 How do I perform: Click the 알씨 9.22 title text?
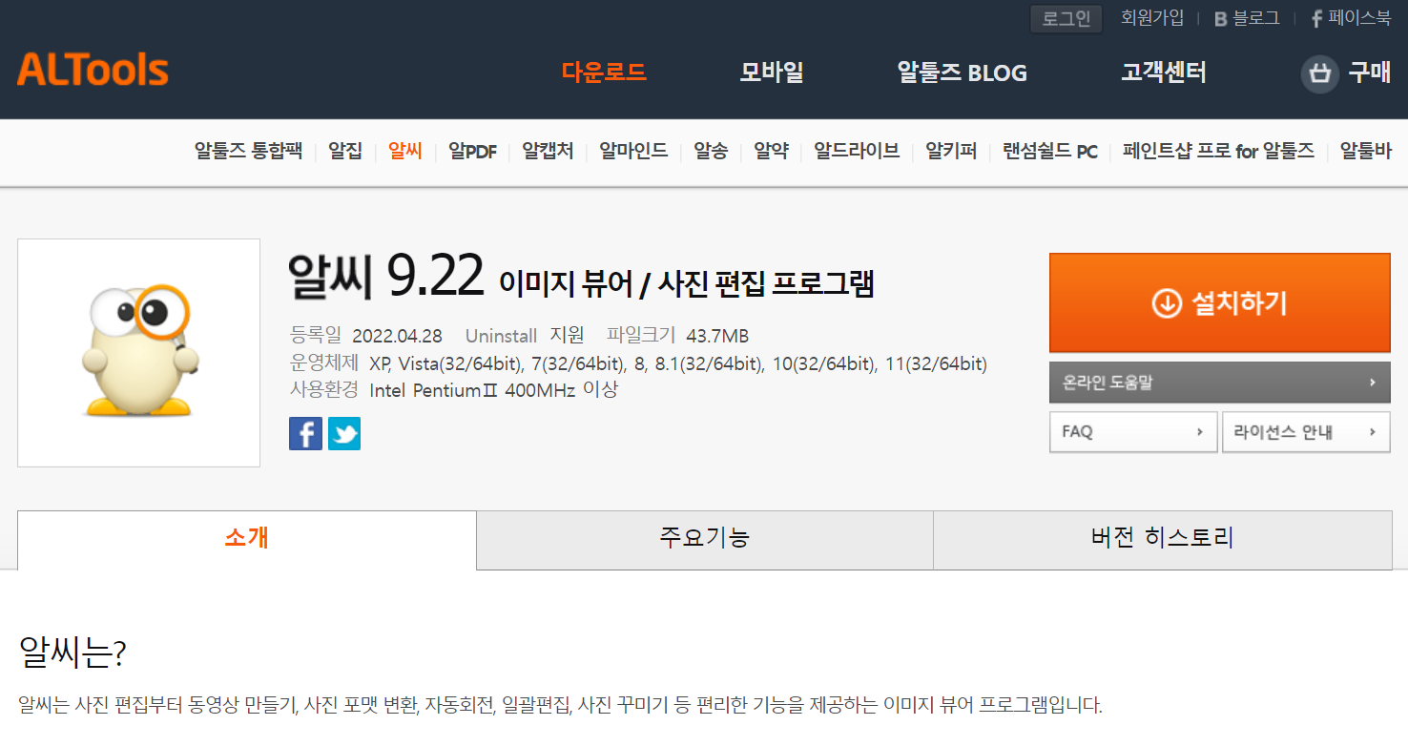point(386,278)
